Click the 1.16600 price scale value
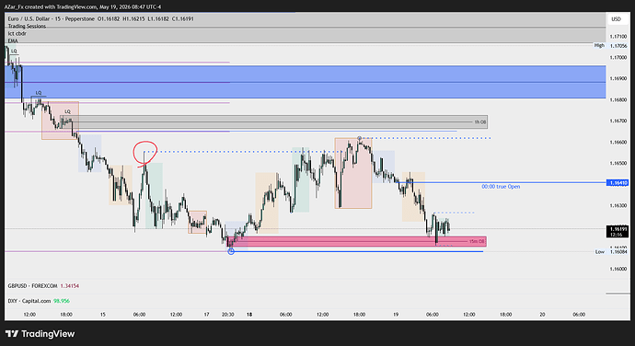This screenshot has width=635, height=346. coord(618,143)
